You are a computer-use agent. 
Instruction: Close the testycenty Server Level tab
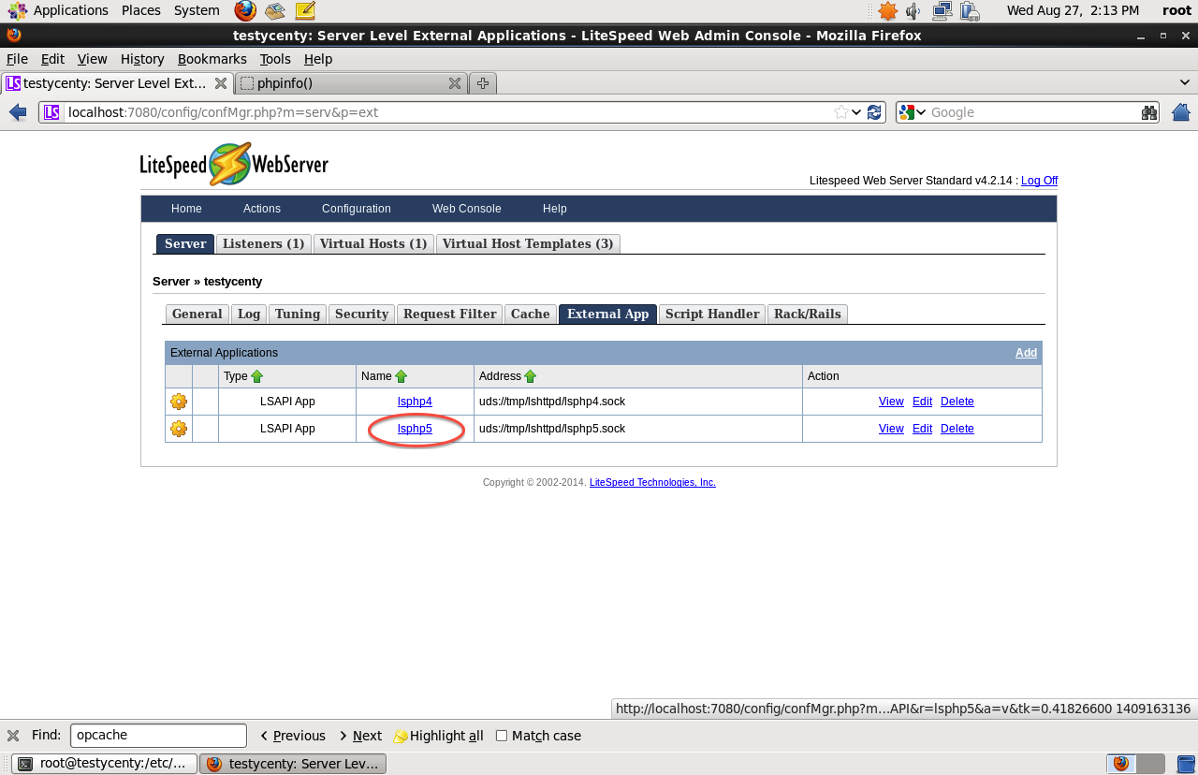[221, 83]
